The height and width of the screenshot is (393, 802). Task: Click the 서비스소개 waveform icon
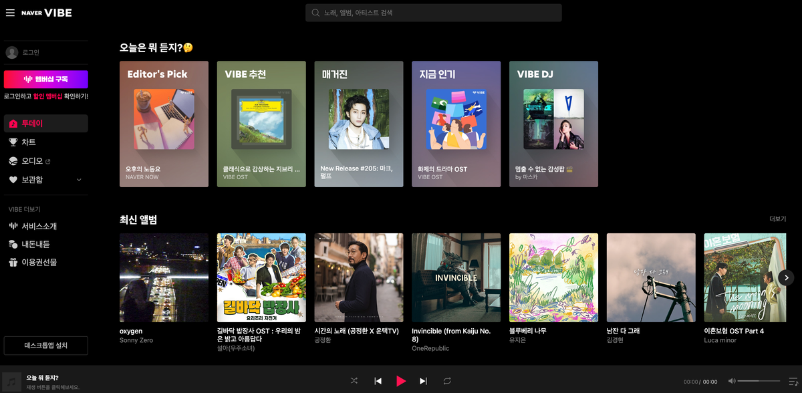coord(13,226)
